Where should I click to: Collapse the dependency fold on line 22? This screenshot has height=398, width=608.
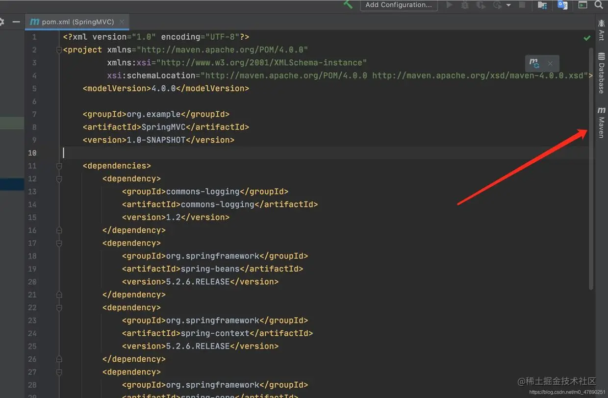tap(59, 308)
